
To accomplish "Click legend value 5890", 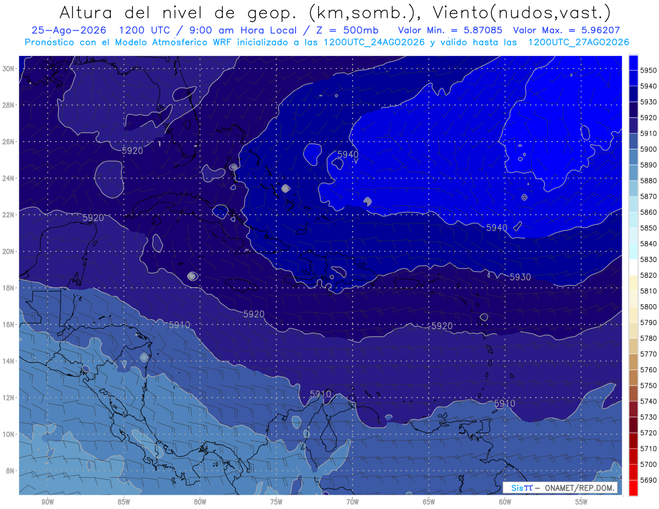I will click(x=649, y=165).
